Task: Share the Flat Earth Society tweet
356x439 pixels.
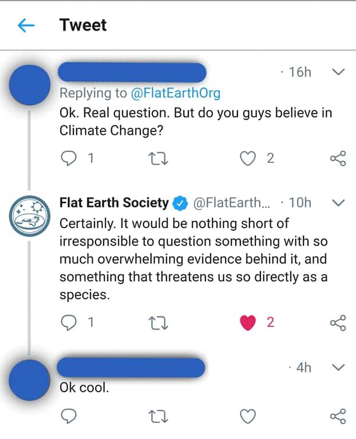Action: pyautogui.click(x=338, y=323)
